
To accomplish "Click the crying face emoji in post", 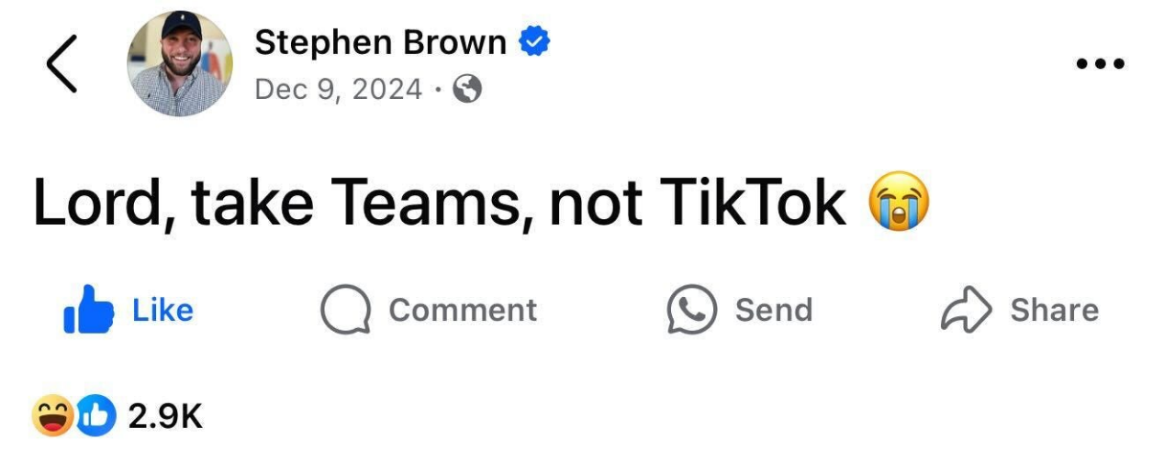I will tap(899, 203).
